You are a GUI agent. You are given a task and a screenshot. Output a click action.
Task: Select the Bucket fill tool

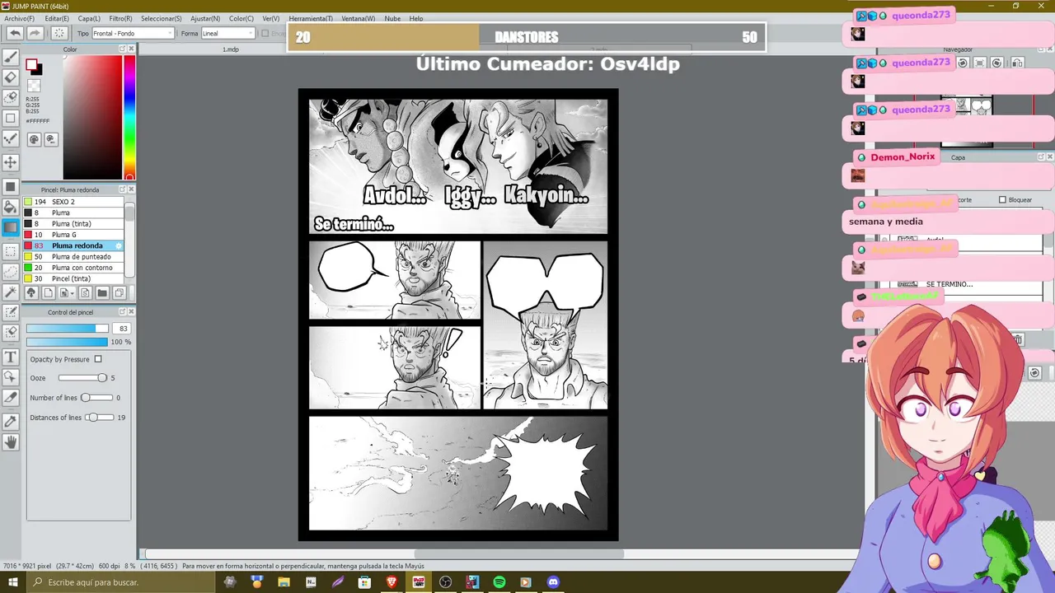11,208
